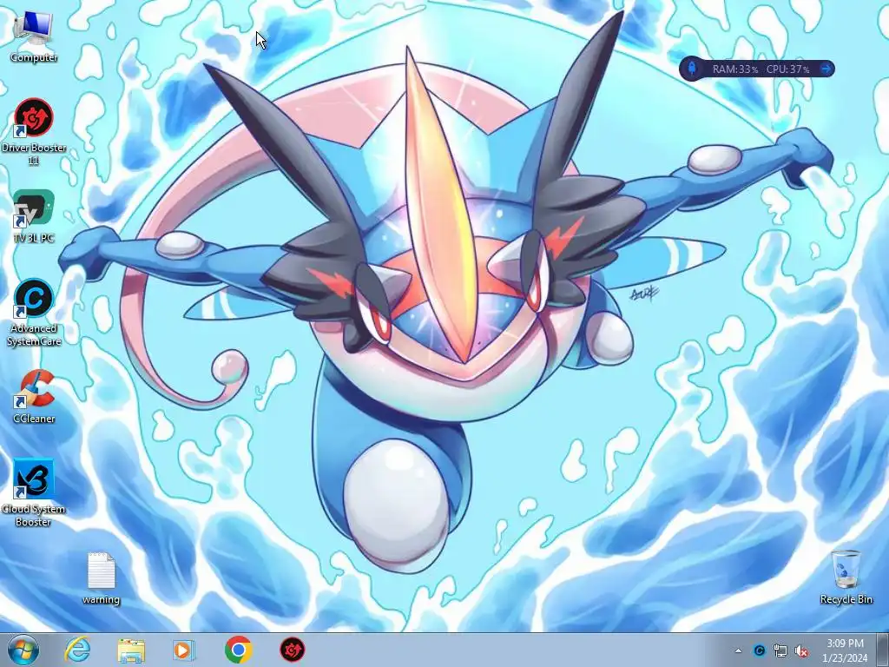Viewport: 889px width, 667px height.
Task: Open the Windows Start menu
Action: click(x=23, y=650)
